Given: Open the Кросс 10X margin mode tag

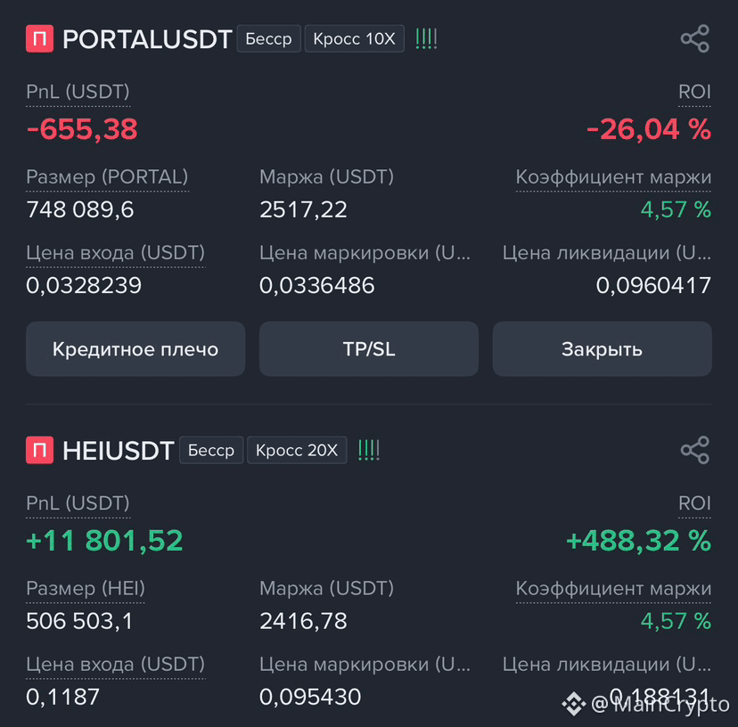Looking at the screenshot, I should point(355,38).
